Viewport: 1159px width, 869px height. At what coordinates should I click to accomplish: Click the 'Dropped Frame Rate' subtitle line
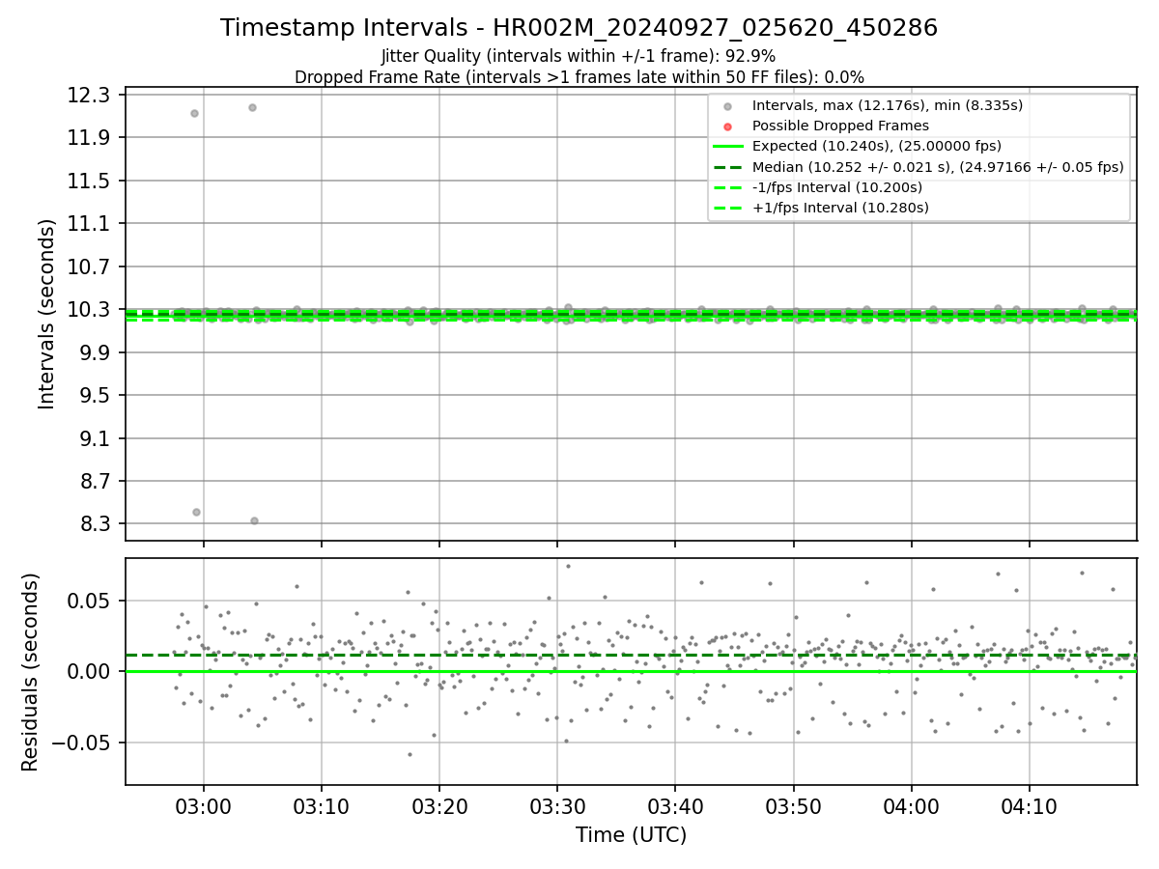coord(579,77)
